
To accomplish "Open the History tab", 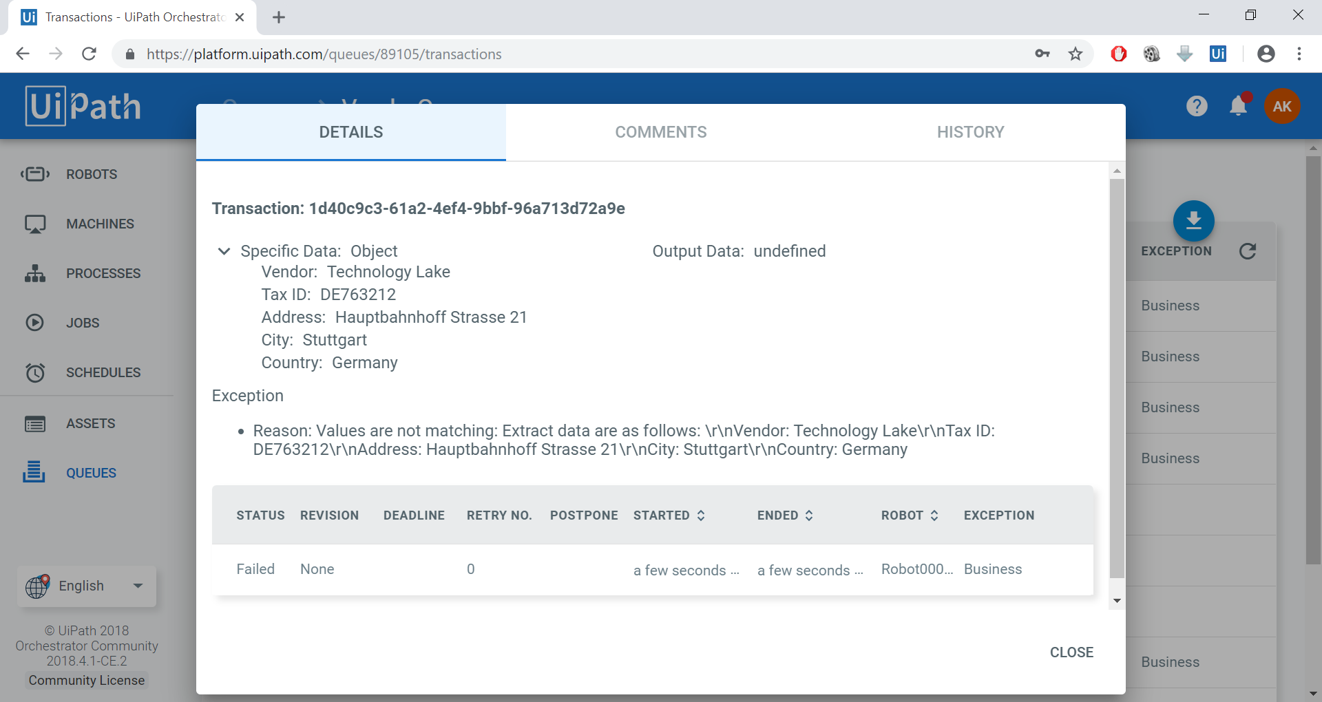I will (x=970, y=132).
